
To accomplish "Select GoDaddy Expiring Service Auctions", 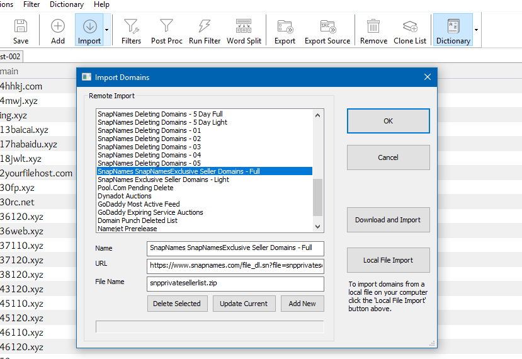I will (205, 212).
